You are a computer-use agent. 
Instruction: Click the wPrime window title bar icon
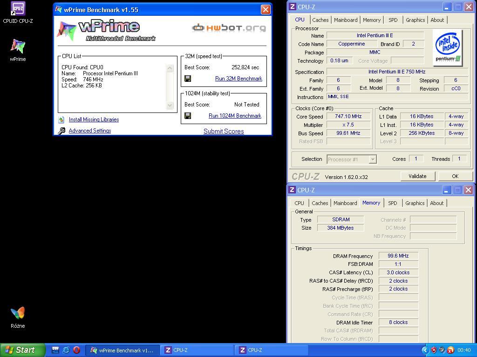58,10
